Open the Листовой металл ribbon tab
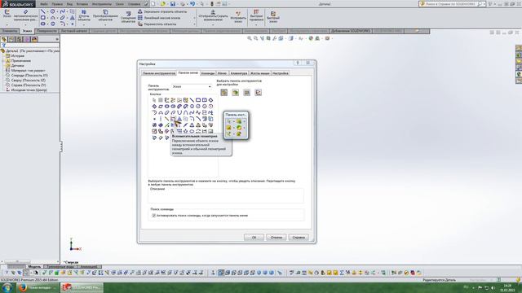 pos(74,31)
